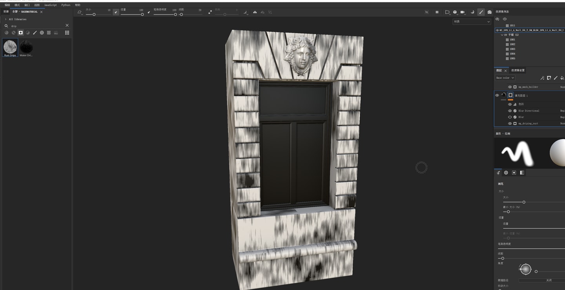The image size is (565, 290).
Task: Show all texture sets eye icon
Action: tap(505, 19)
